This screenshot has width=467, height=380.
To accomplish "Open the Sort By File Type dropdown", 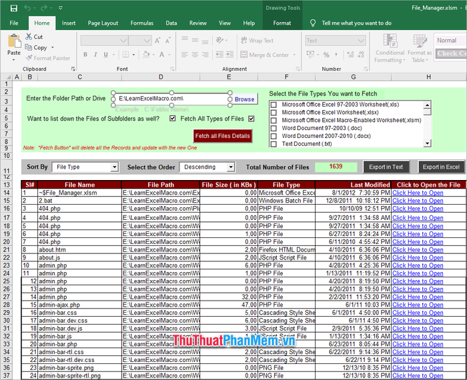I will pyautogui.click(x=114, y=167).
